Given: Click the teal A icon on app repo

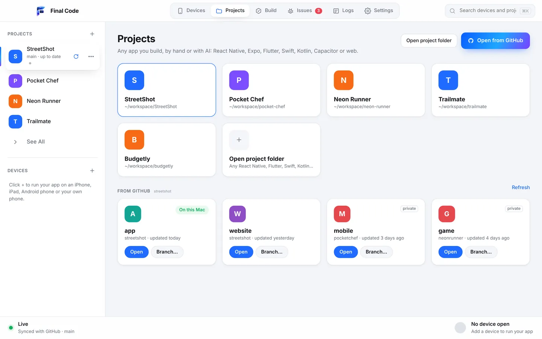Looking at the screenshot, I should pyautogui.click(x=133, y=214).
